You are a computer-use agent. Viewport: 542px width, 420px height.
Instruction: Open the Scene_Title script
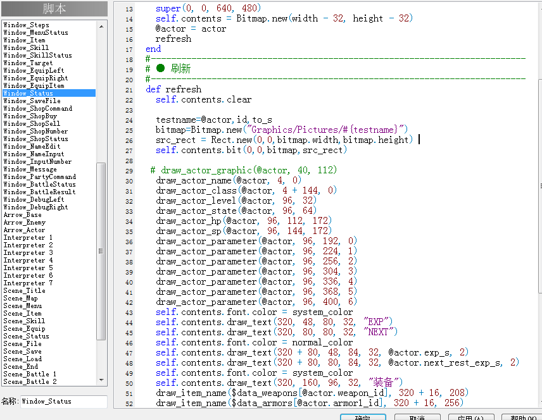click(24, 291)
